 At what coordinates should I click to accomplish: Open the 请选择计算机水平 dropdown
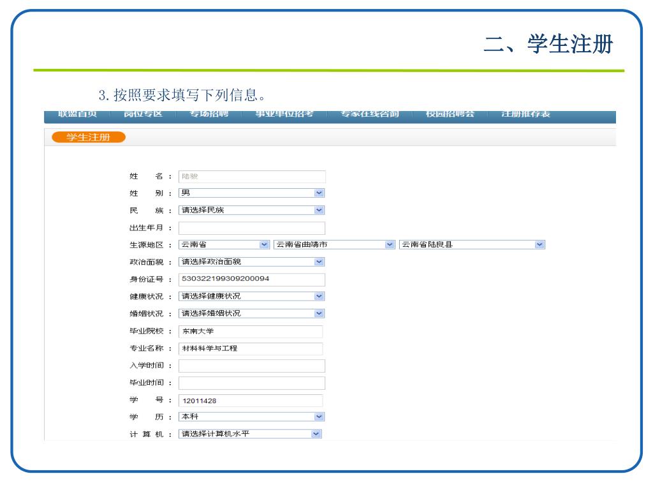pos(250,434)
